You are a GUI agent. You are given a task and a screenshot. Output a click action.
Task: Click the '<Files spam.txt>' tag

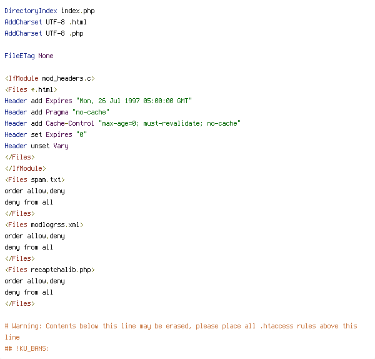point(34,179)
